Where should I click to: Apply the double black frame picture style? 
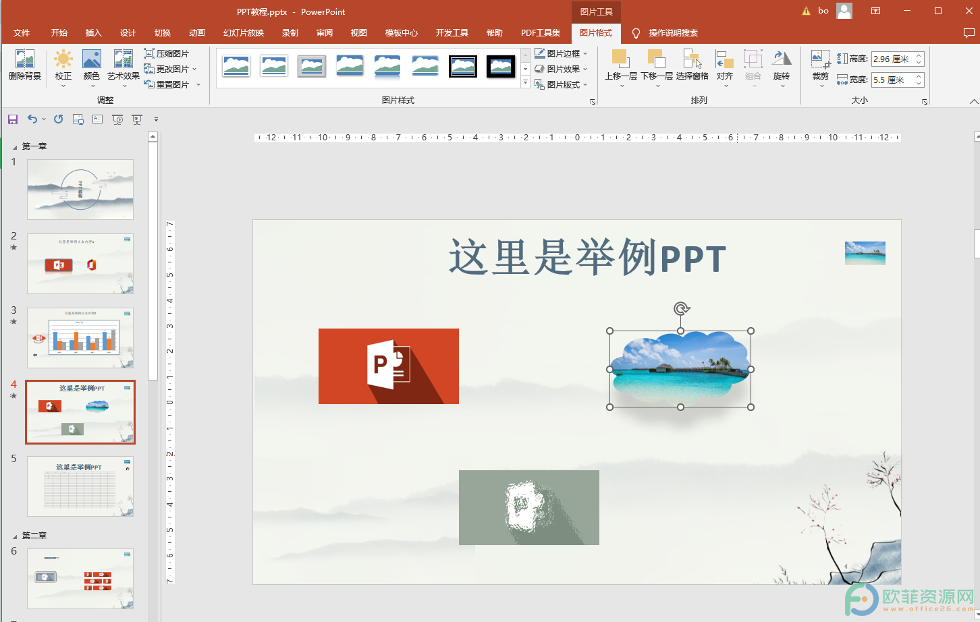(463, 66)
